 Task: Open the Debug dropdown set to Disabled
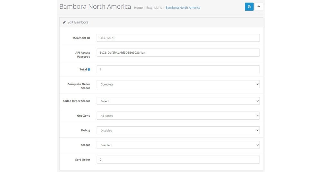pos(178,131)
